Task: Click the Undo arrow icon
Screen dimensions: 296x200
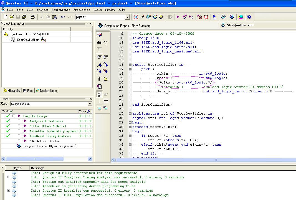Action: 63,17
